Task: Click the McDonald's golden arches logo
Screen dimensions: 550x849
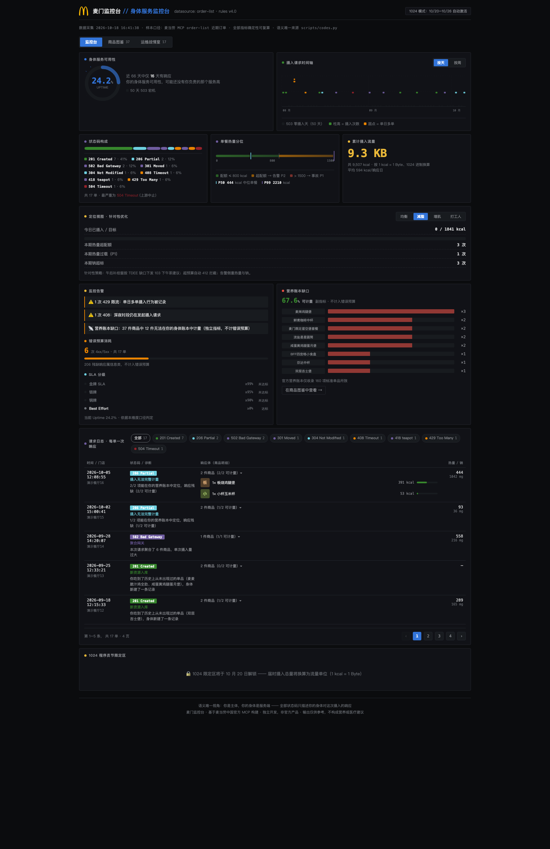Action: coord(84,11)
